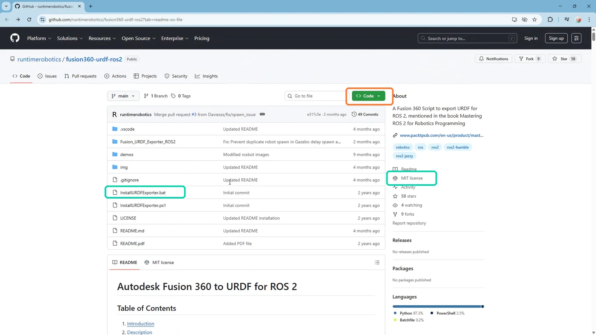Open the README.pdf file

coord(132,243)
